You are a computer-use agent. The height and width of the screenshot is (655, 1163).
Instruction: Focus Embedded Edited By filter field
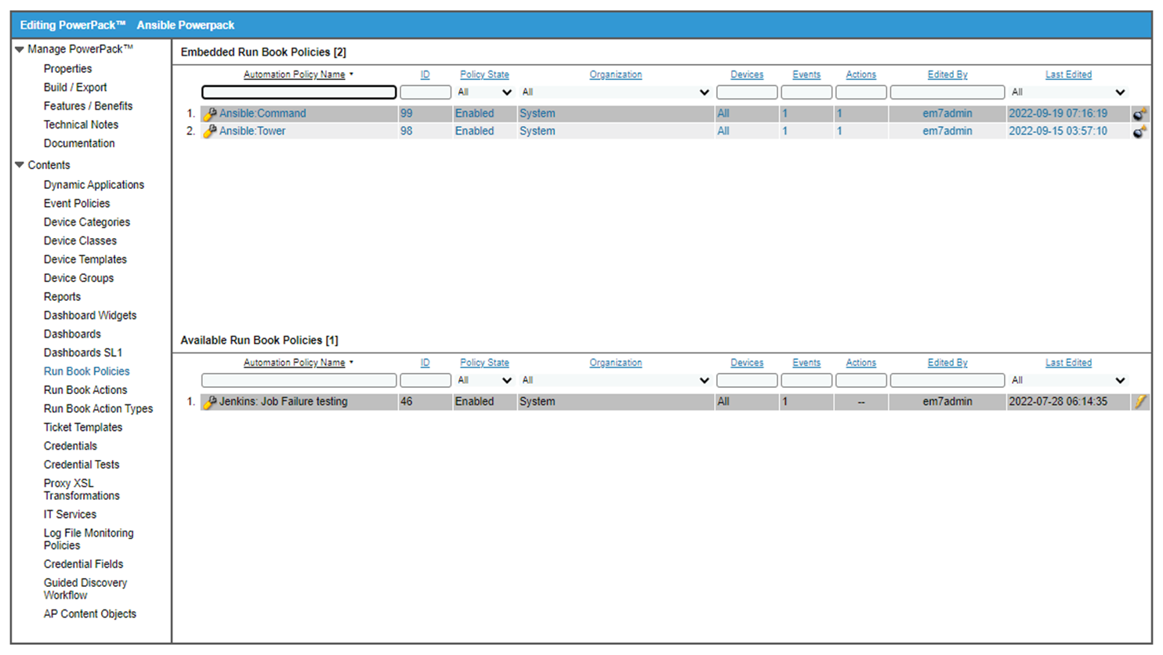click(x=947, y=92)
